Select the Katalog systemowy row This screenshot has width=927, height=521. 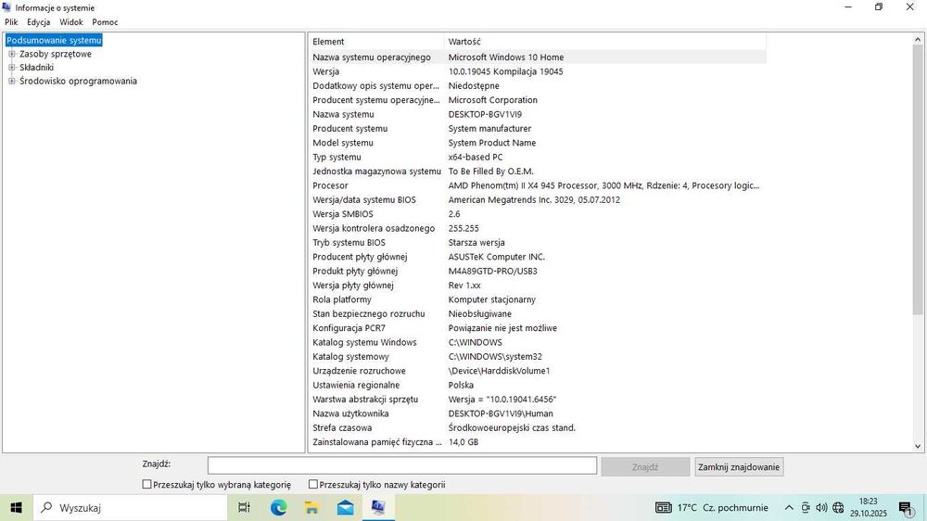[538, 357]
